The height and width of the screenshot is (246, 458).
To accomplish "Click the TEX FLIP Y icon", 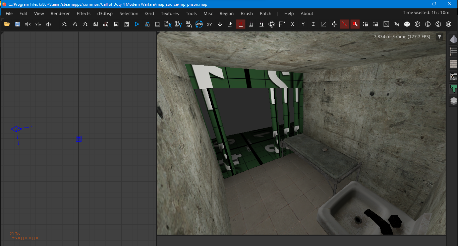I will (x=178, y=24).
